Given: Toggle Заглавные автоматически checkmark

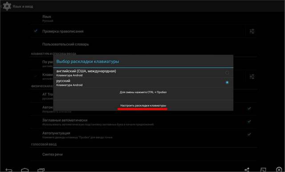Looking at the screenshot, I should (249, 121).
